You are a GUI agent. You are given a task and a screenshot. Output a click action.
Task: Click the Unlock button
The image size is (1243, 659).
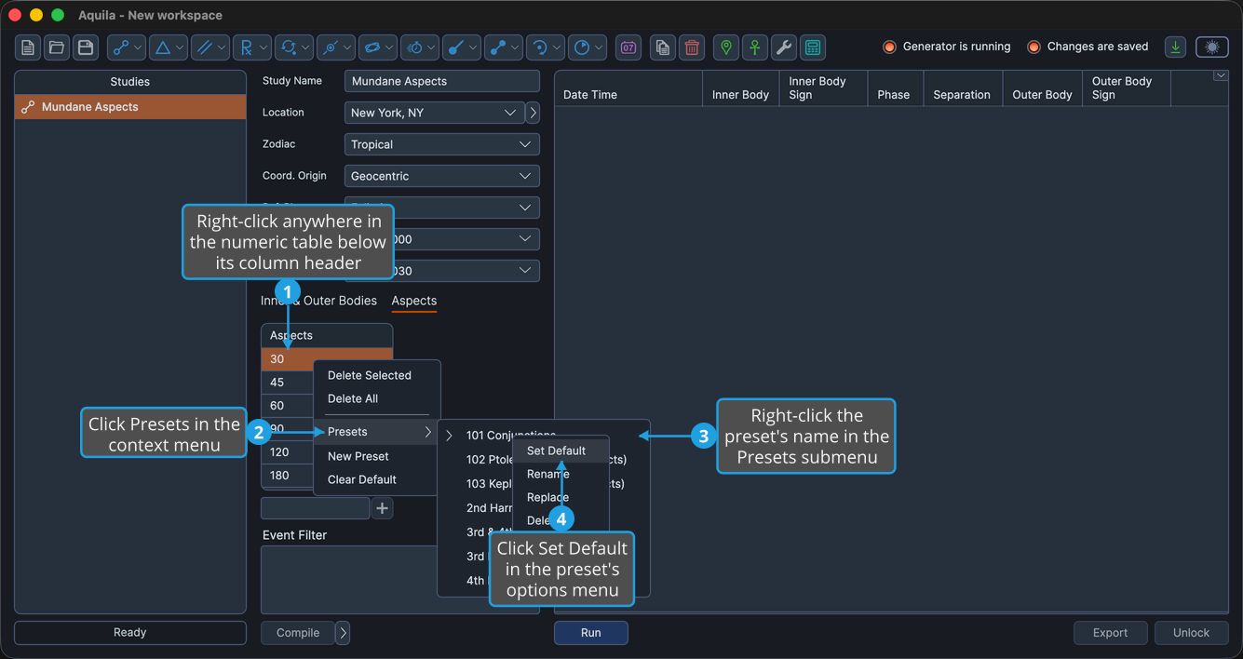tap(1191, 633)
